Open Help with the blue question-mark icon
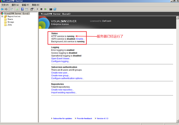The width and height of the screenshot is (179, 125). pos(22,9)
